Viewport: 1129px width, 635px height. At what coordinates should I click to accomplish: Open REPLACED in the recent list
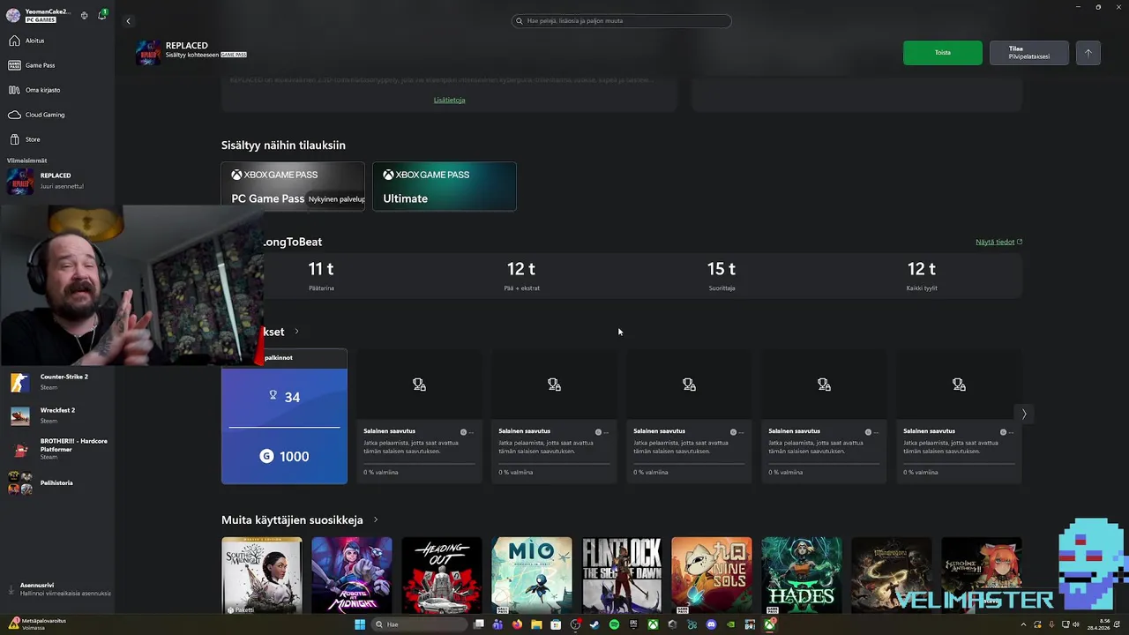57,181
